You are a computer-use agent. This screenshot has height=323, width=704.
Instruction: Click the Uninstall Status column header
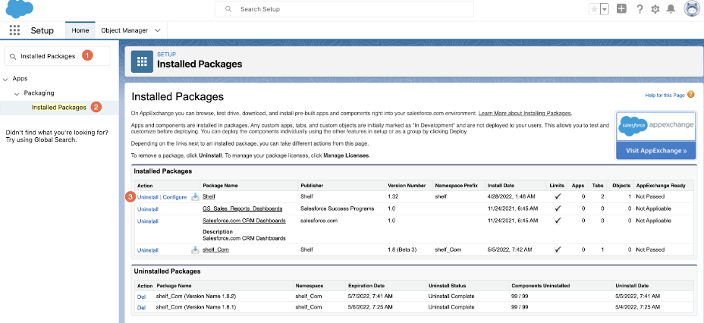click(447, 286)
